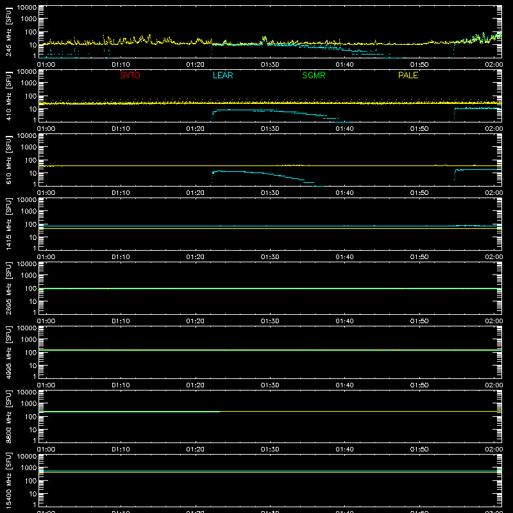Image resolution: width=513 pixels, height=513 pixels.
Task: Click the 245 MHz [SFU] axis label
Action: (x=8, y=31)
